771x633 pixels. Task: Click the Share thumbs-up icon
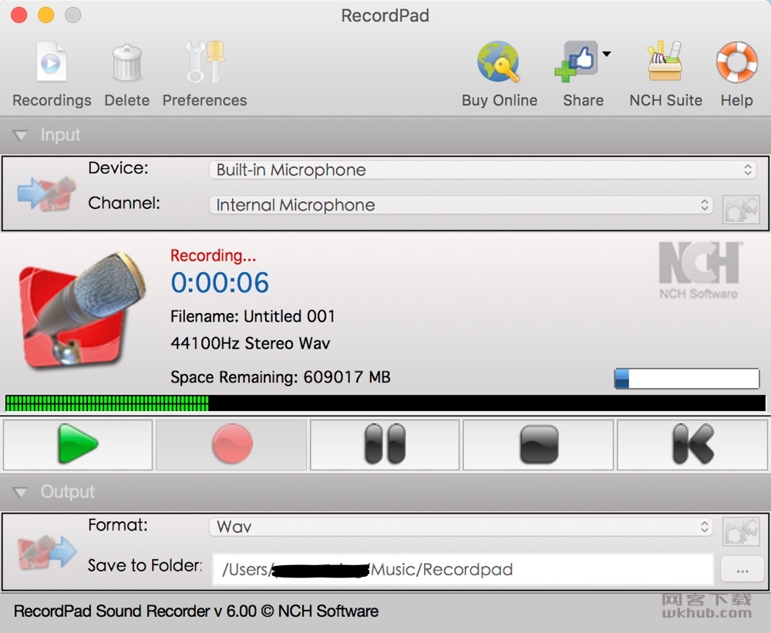tap(576, 62)
